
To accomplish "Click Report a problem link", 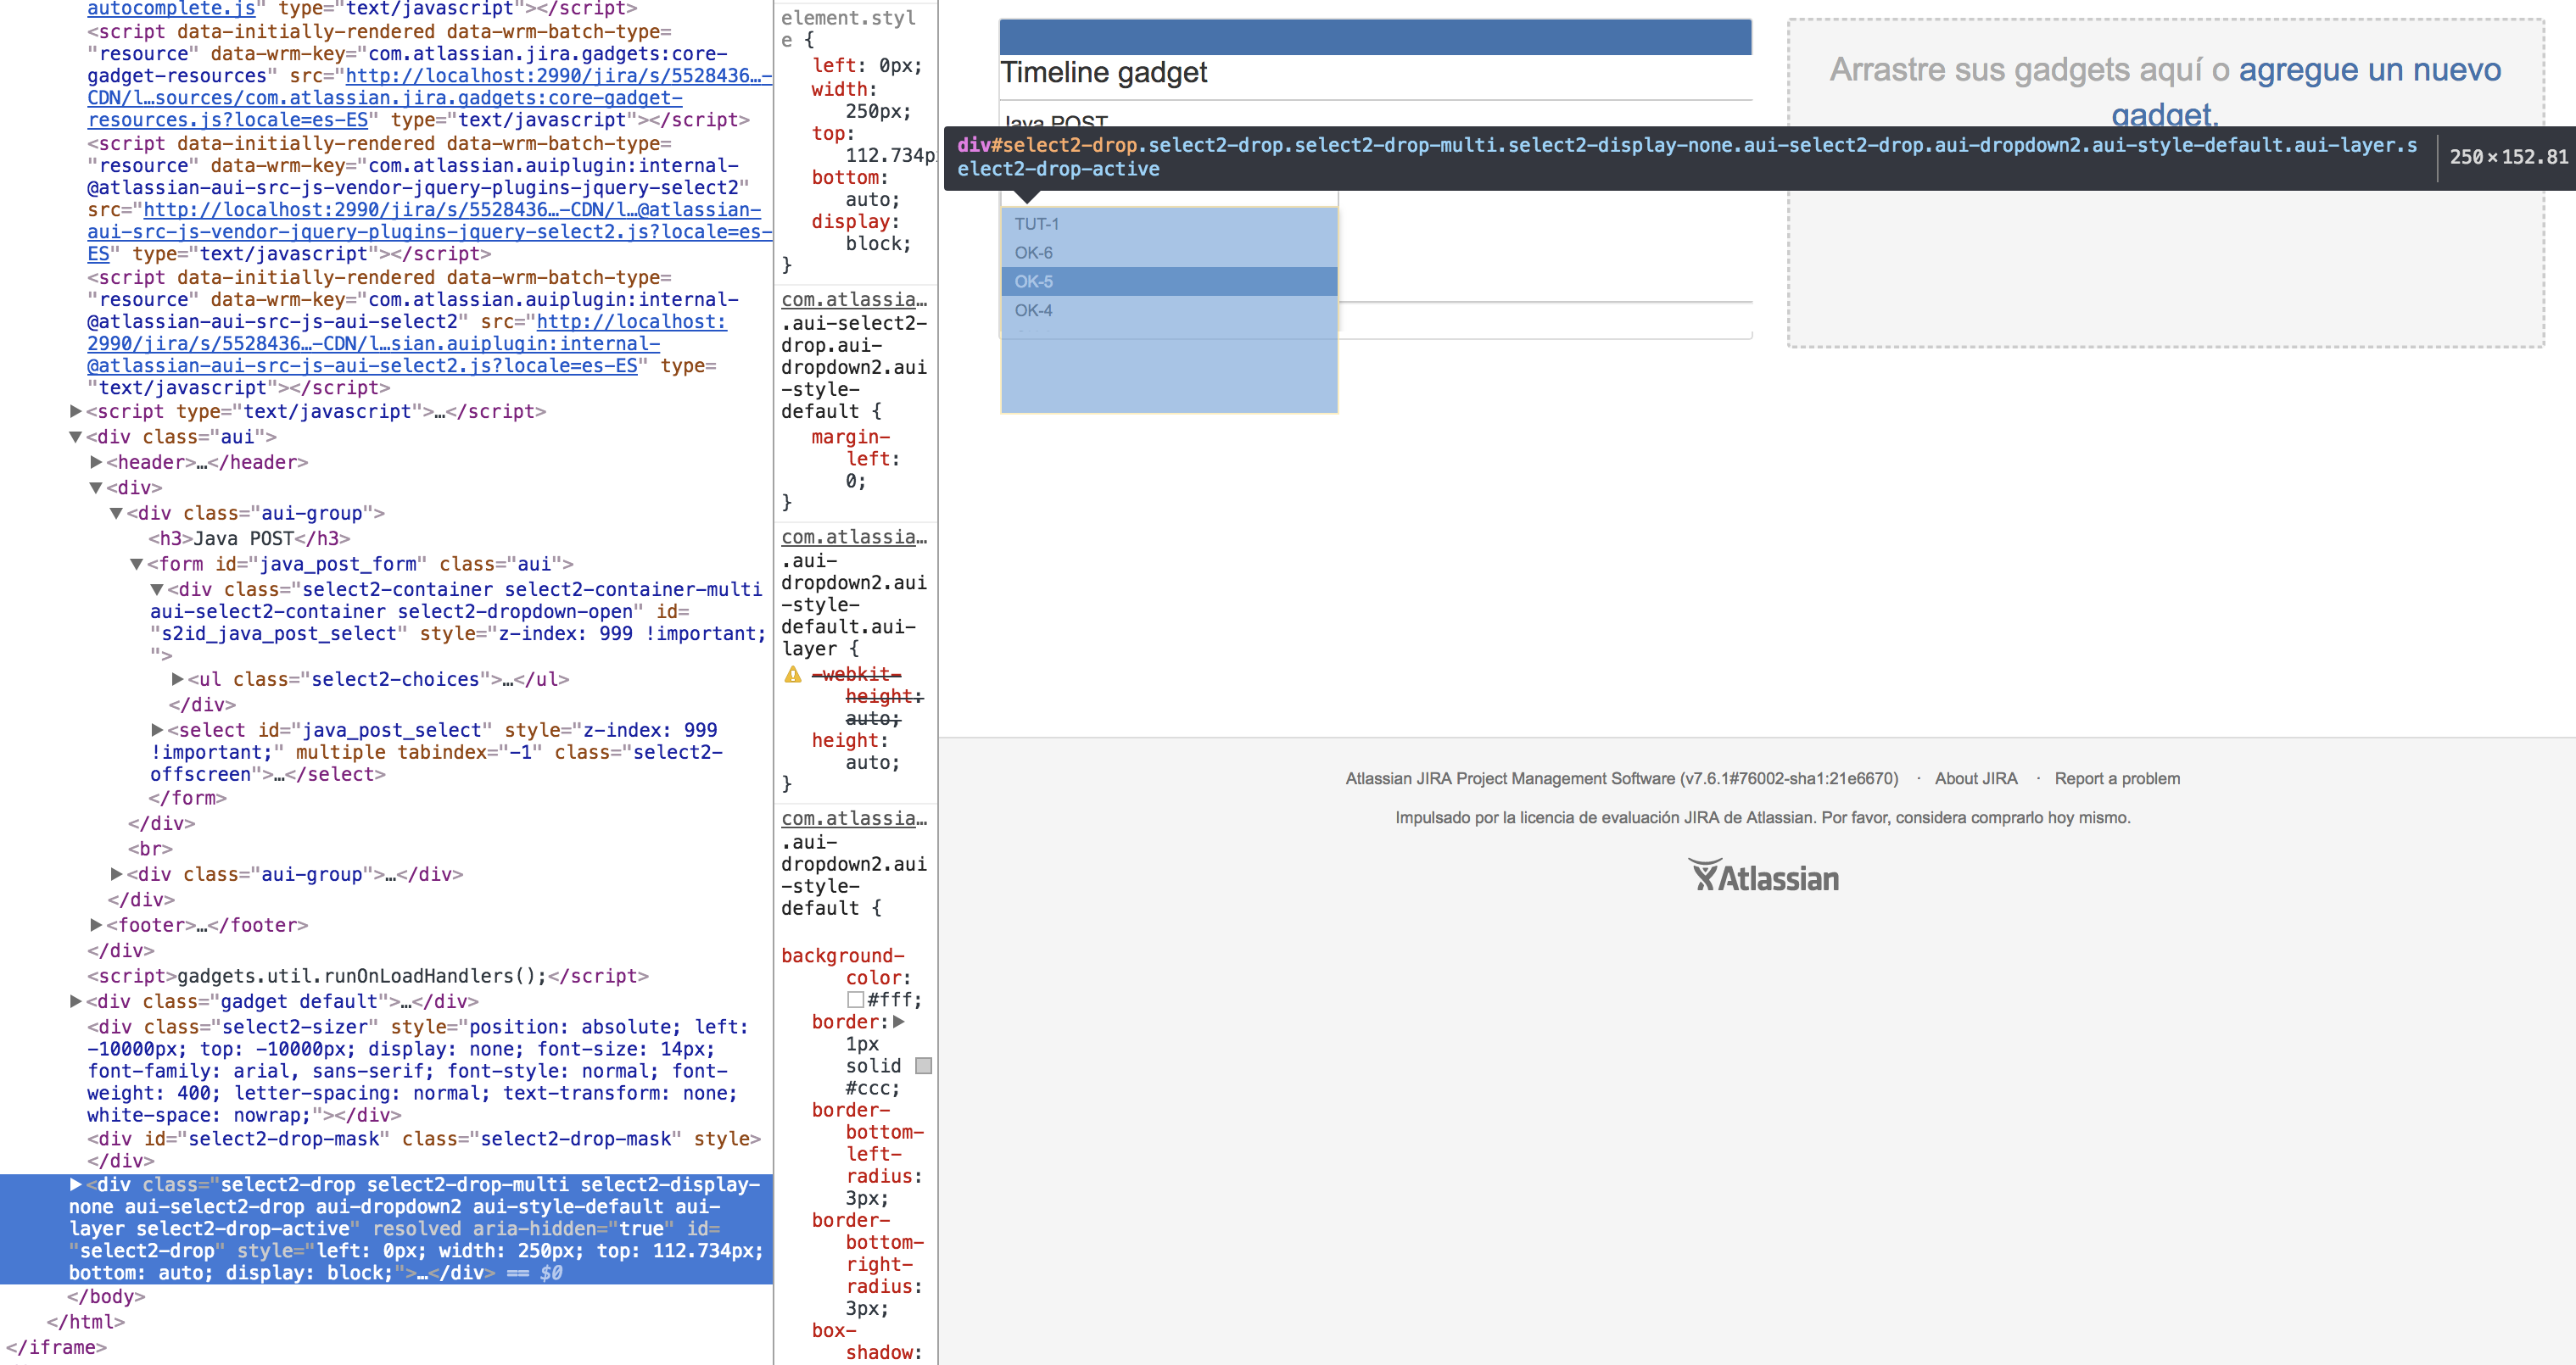I will (x=2117, y=778).
